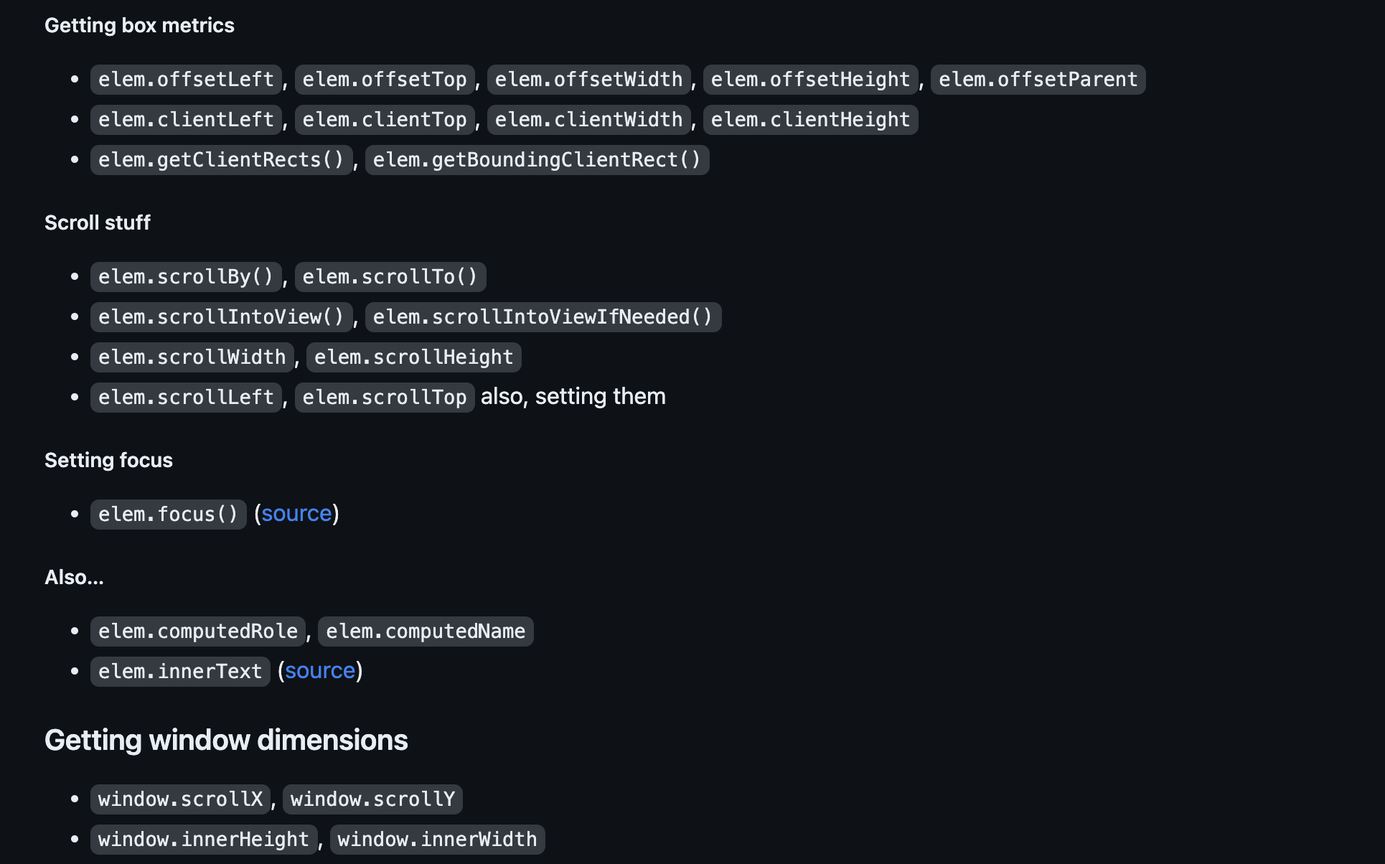Open the source link beside elem.focus()
The width and height of the screenshot is (1385, 864).
point(296,514)
